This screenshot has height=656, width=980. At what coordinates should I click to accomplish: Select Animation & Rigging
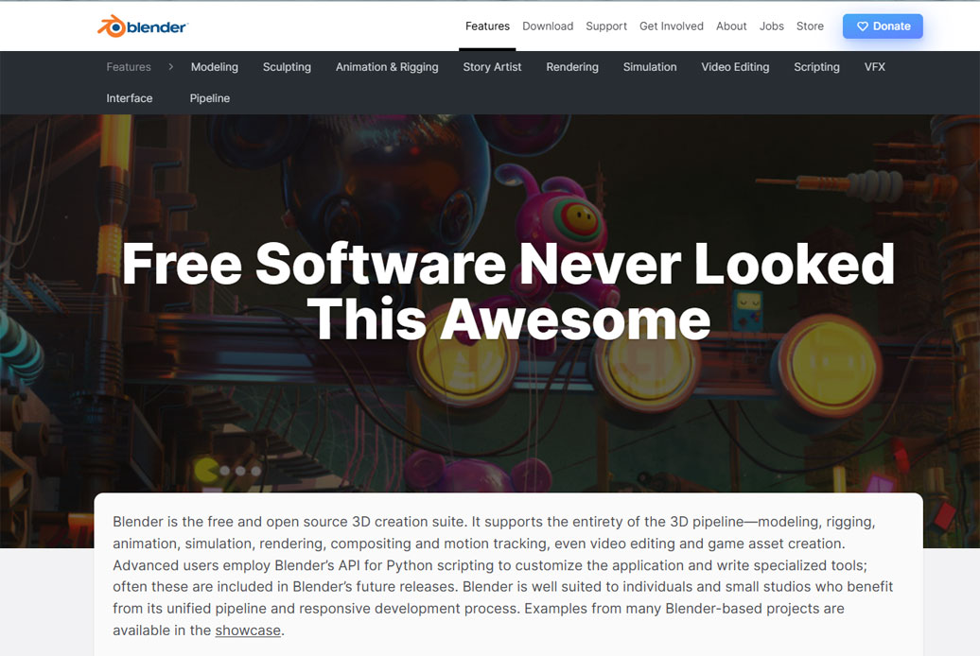click(x=387, y=67)
